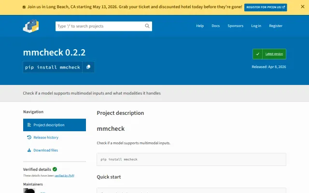The width and height of the screenshot is (309, 193).
Task: Open the Download files tab
Action: click(x=46, y=150)
